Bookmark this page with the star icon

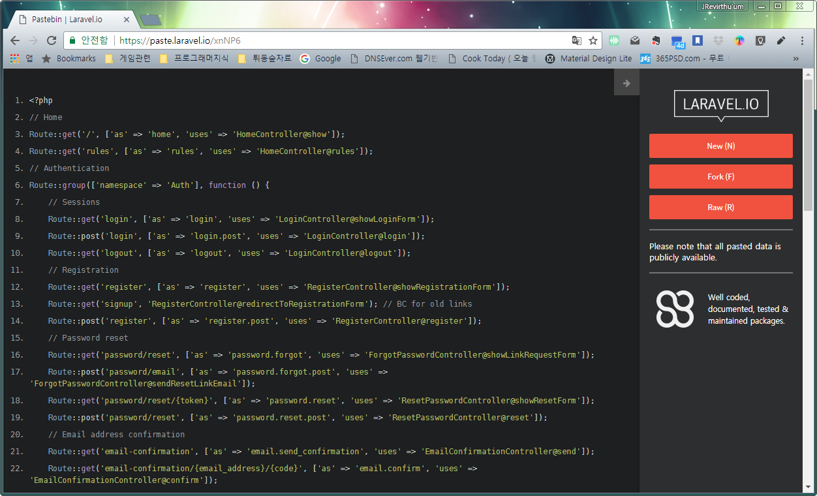593,40
